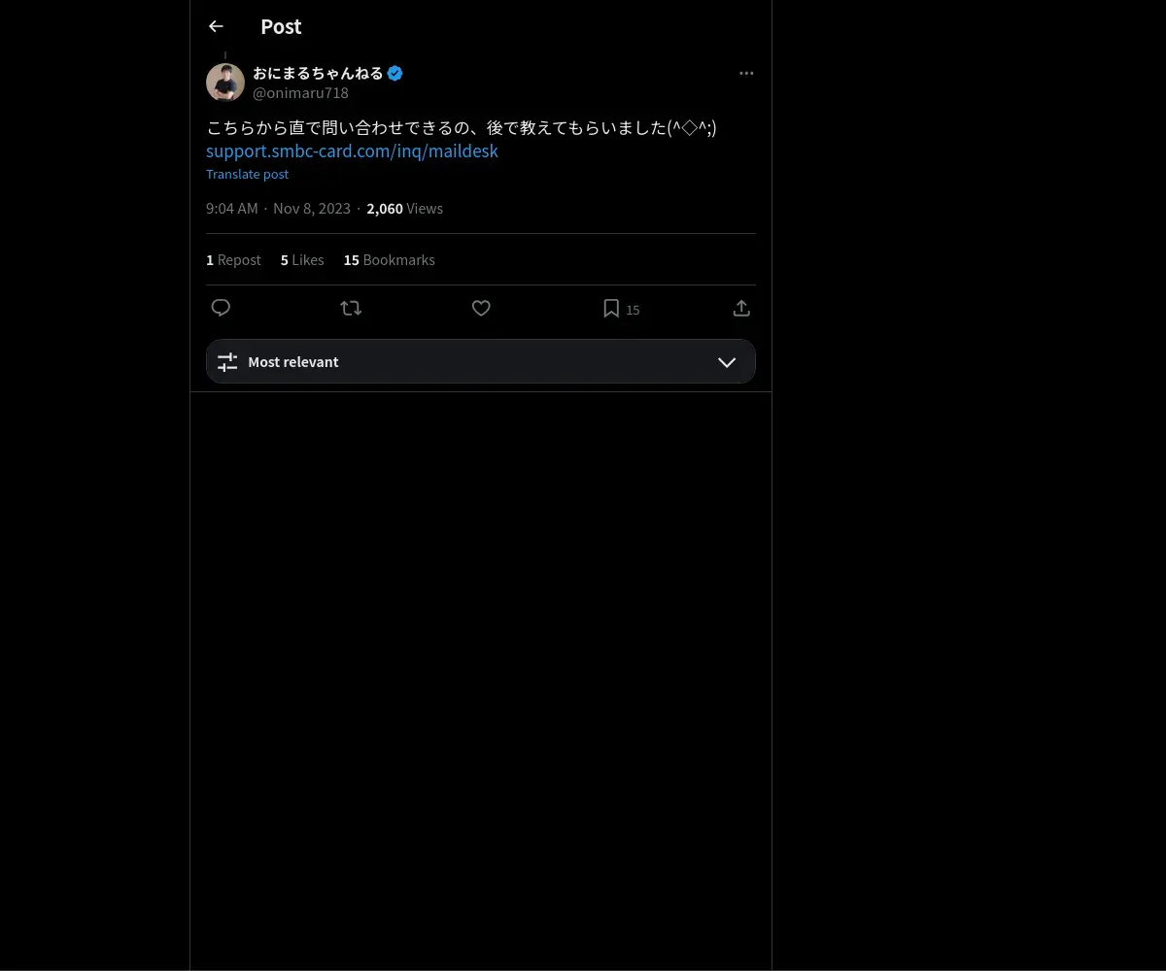
Task: Click the @onimaru718 handle
Action: coord(300,93)
